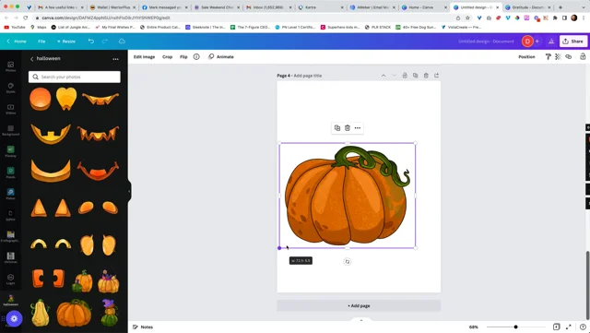590x333 pixels.
Task: Open the image info icon in the toolbar
Action: (196, 56)
